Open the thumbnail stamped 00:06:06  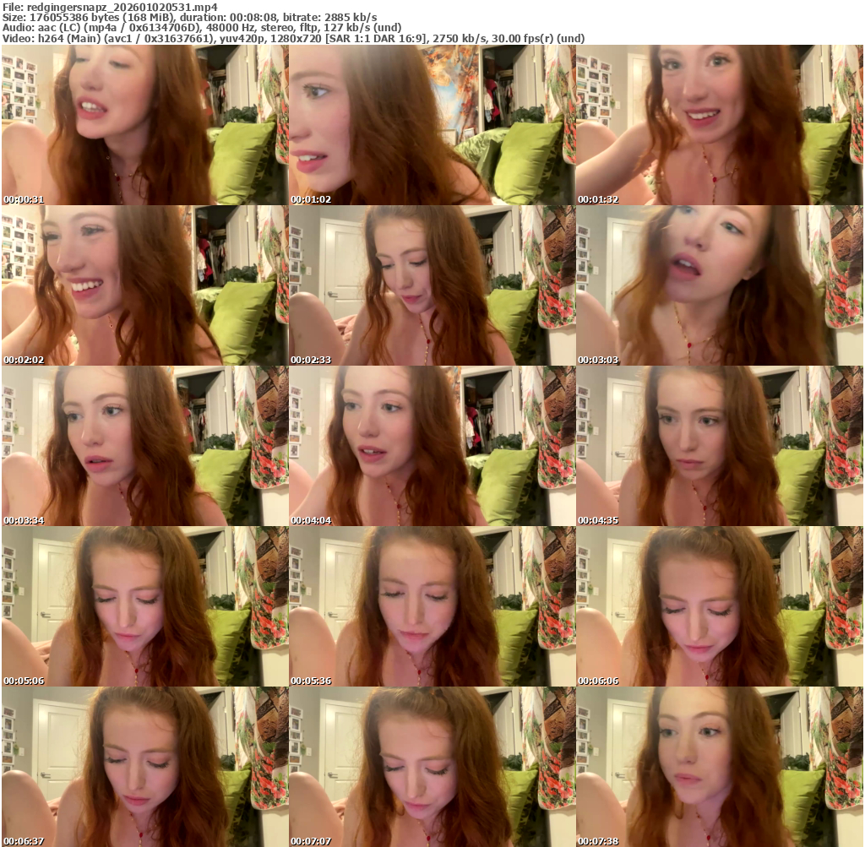click(720, 606)
